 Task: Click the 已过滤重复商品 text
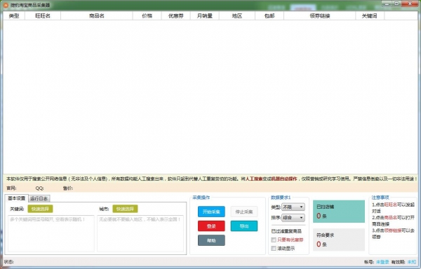click(286, 231)
